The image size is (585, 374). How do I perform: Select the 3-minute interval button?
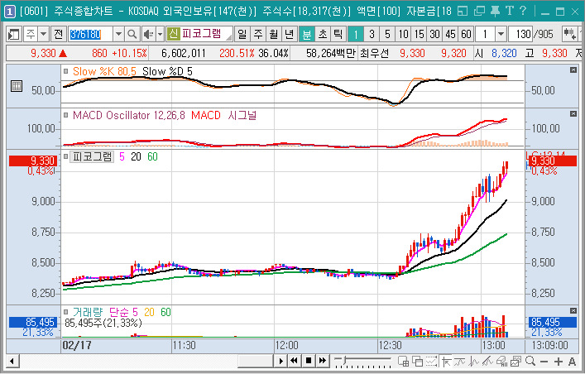click(372, 35)
